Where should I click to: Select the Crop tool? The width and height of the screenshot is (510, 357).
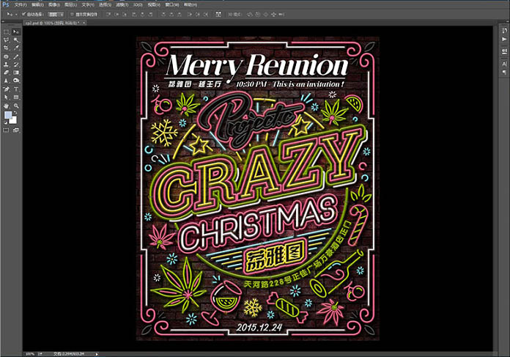coord(7,48)
